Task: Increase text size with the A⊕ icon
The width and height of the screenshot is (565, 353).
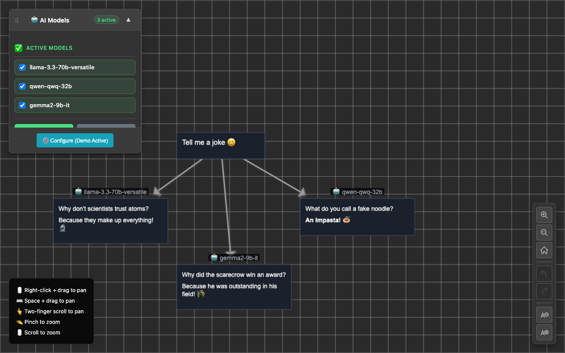Action: click(x=544, y=332)
